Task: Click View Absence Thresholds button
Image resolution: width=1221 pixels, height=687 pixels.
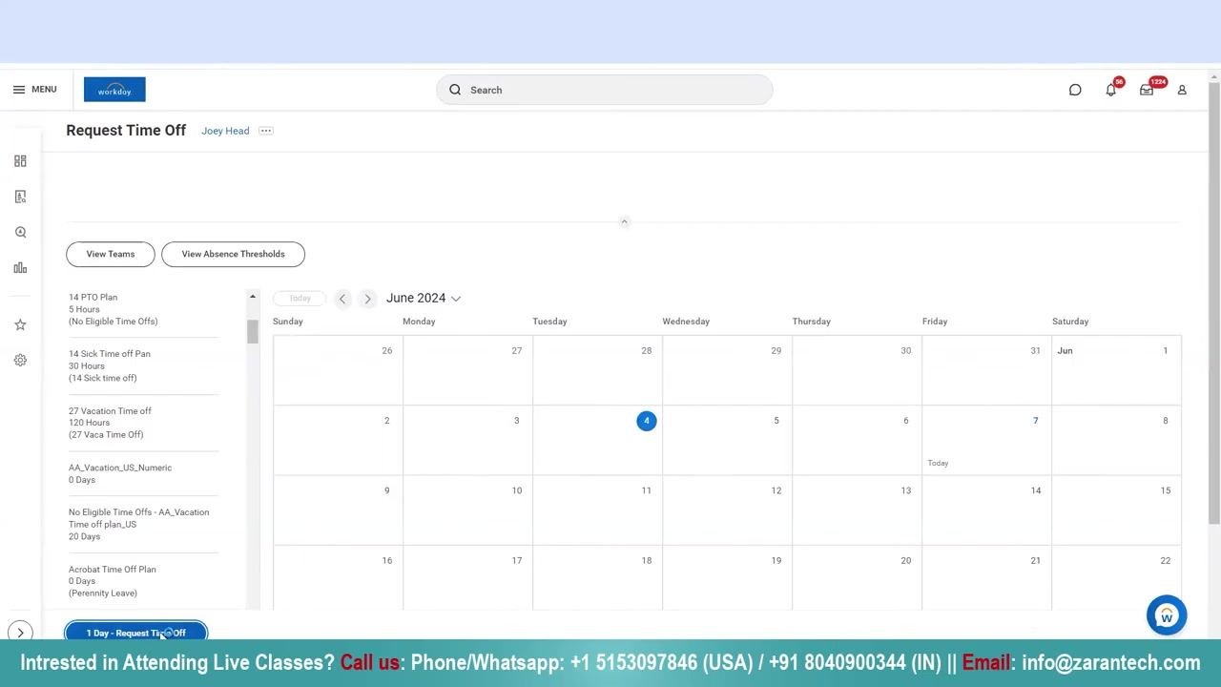Action: 233,254
